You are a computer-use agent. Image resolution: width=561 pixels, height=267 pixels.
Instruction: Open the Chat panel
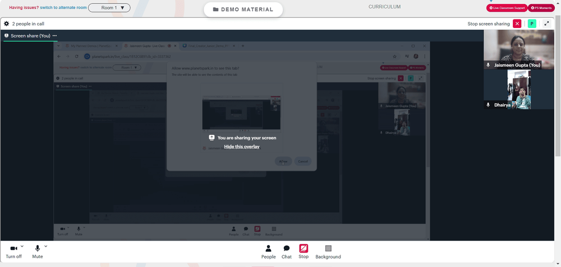pos(287,252)
